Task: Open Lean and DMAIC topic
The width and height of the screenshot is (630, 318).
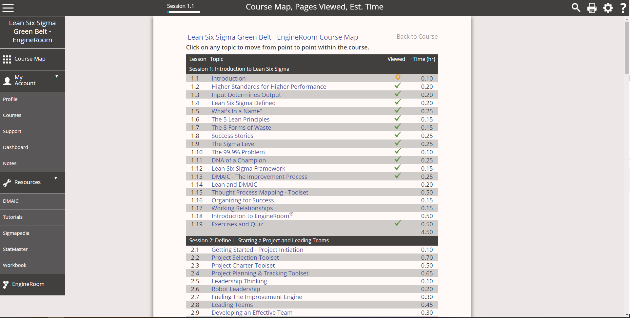Action: click(234, 185)
